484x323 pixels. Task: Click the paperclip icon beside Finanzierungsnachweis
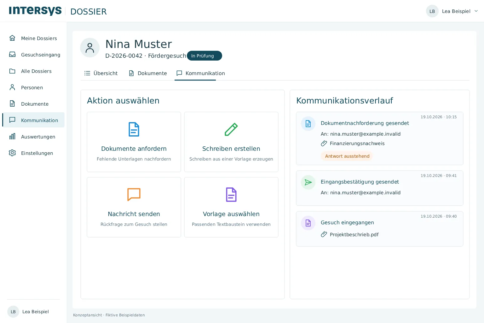(324, 144)
